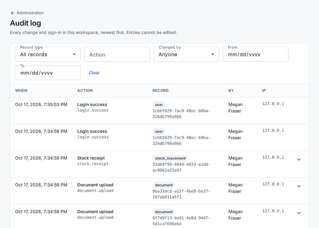
Task: Open the Record type dropdown
Action: [48, 54]
